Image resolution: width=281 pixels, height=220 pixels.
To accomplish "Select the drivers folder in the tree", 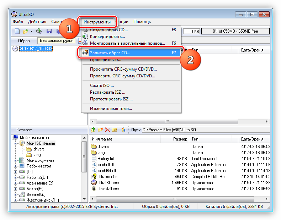I will coord(39,149).
